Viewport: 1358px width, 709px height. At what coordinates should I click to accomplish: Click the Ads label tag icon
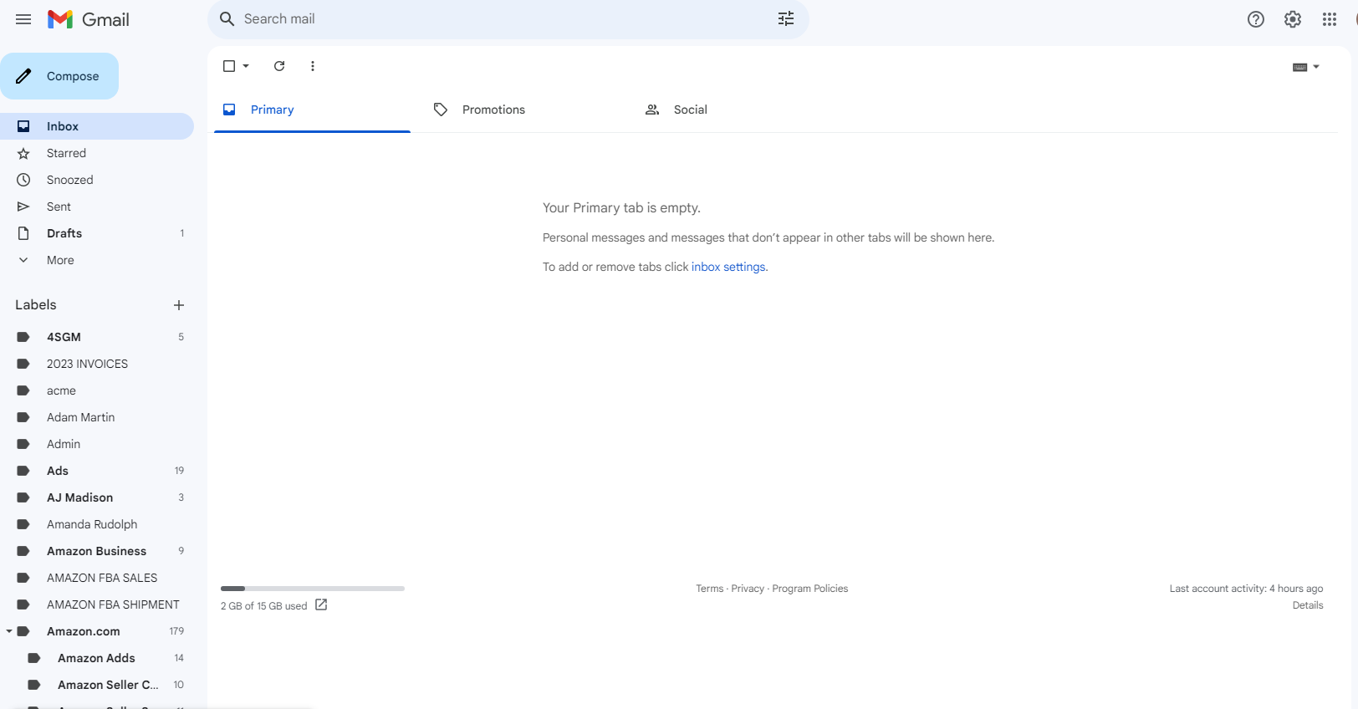click(x=23, y=471)
